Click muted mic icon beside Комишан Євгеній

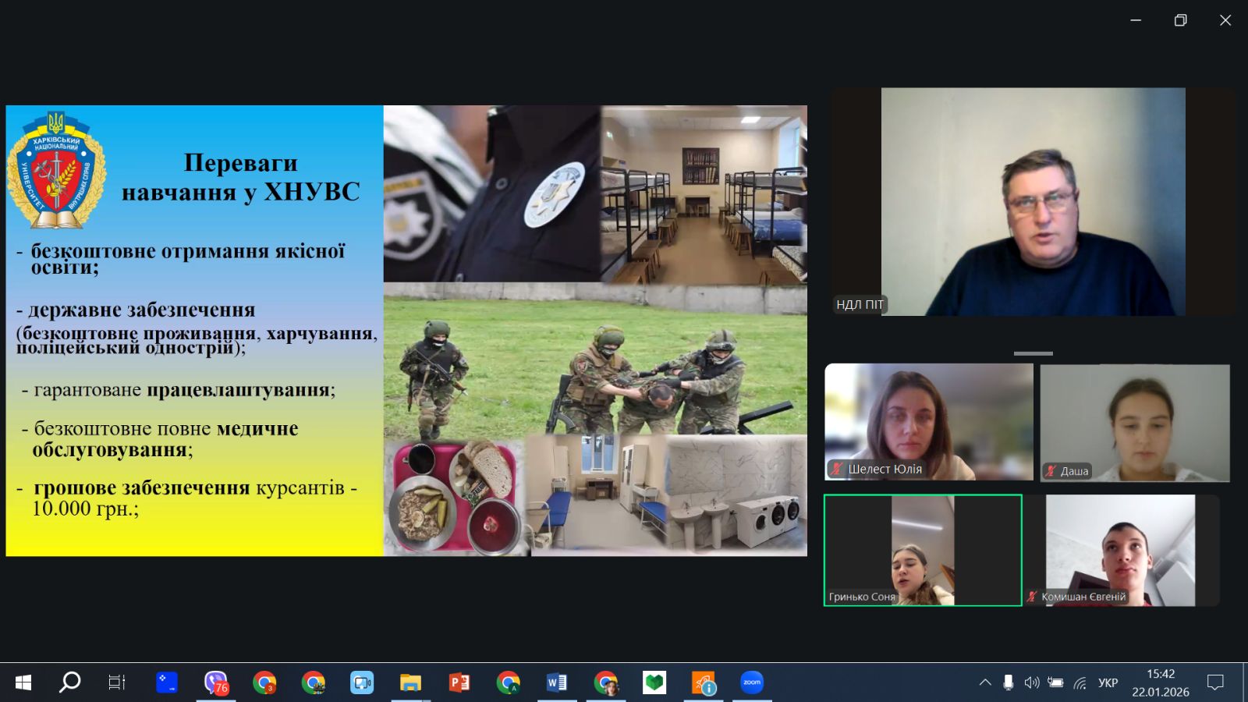click(x=1033, y=597)
